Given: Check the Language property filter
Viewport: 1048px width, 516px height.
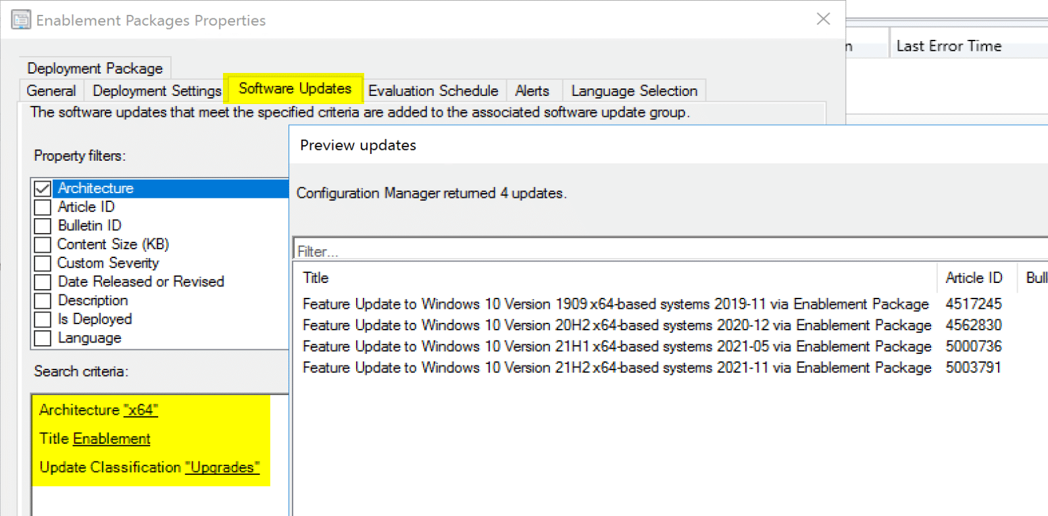Looking at the screenshot, I should tap(43, 338).
